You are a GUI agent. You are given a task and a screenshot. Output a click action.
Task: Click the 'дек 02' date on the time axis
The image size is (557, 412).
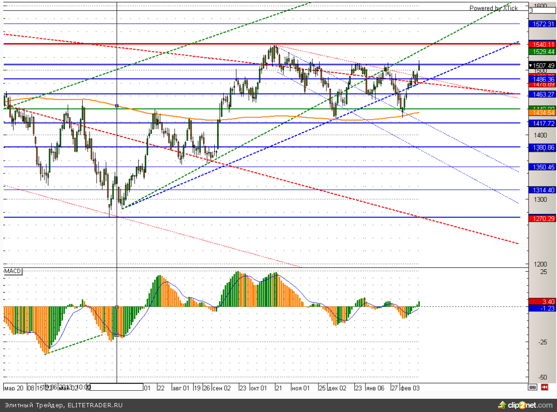[337, 388]
